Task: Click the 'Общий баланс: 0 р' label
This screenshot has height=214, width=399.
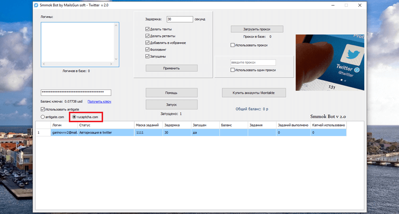Action: coord(252,109)
